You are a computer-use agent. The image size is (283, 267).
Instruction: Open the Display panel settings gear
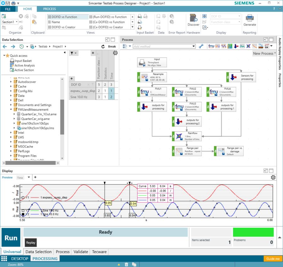(x=272, y=177)
